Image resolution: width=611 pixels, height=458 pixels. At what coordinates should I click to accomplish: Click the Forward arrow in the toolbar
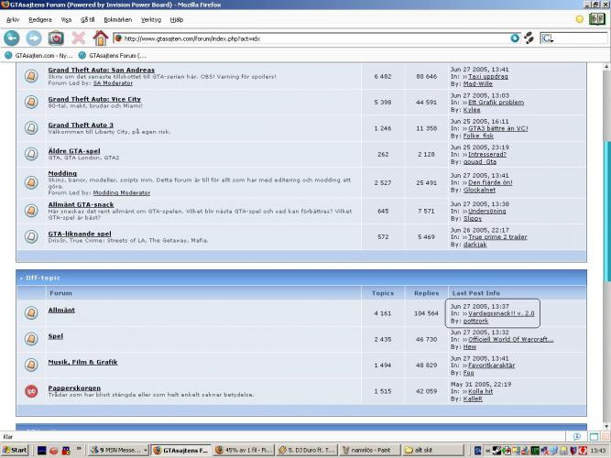coord(34,38)
